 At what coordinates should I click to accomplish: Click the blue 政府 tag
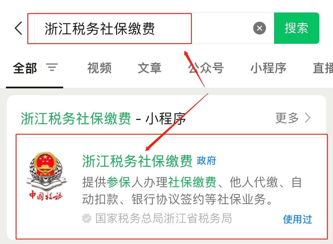click(206, 161)
